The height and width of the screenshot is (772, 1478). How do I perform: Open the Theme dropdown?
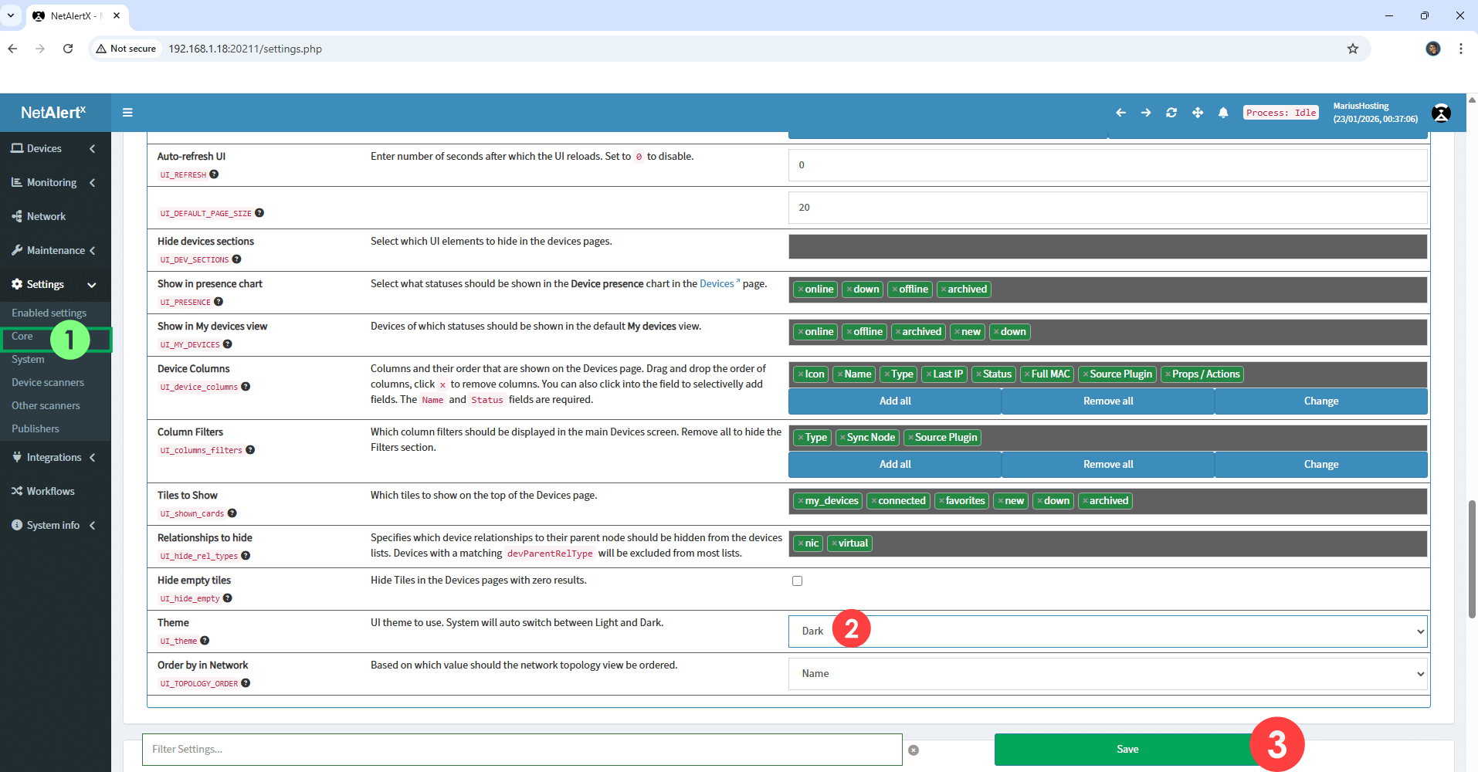(x=1107, y=631)
